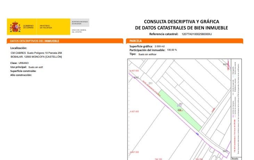Screen dimensions: 254x160
Task: Click the Localización label
Action: pyautogui.click(x=19, y=48)
